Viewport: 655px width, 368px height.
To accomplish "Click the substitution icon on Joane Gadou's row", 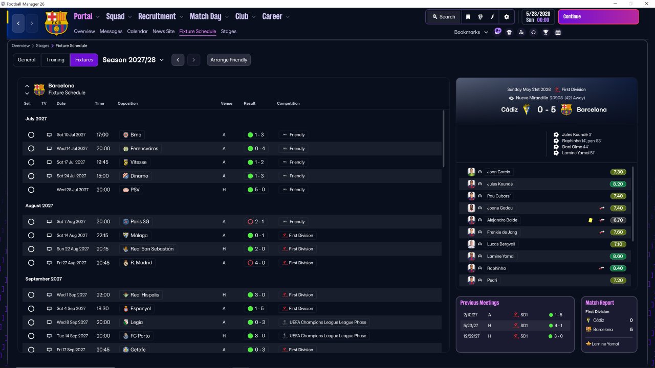I will tap(602, 208).
